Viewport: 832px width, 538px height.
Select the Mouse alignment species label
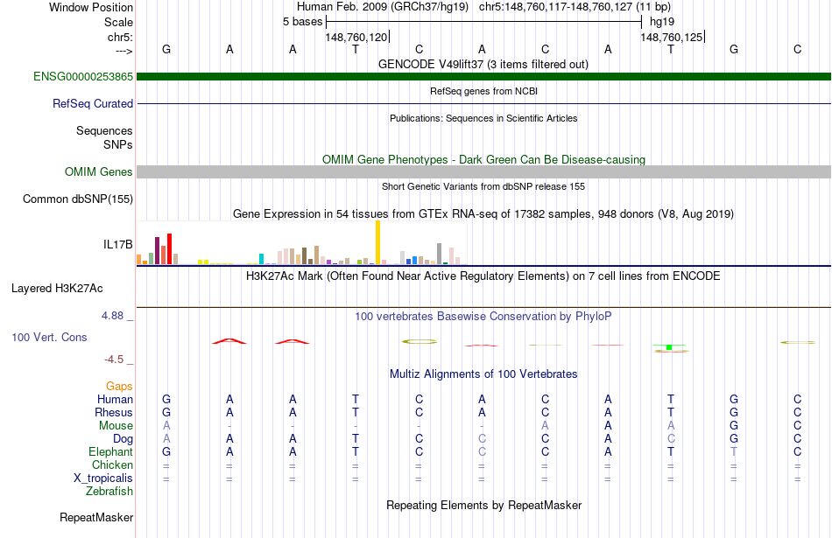click(x=116, y=426)
